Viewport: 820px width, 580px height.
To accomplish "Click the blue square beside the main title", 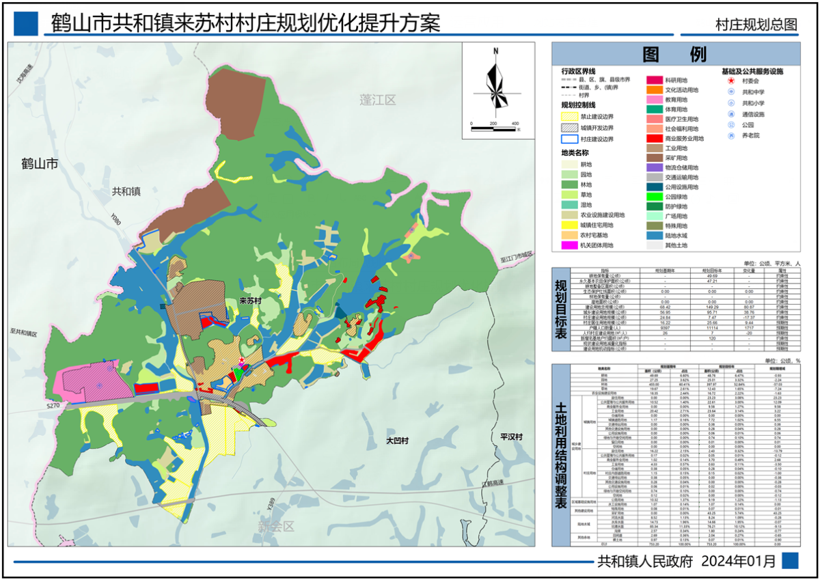I will (25, 24).
